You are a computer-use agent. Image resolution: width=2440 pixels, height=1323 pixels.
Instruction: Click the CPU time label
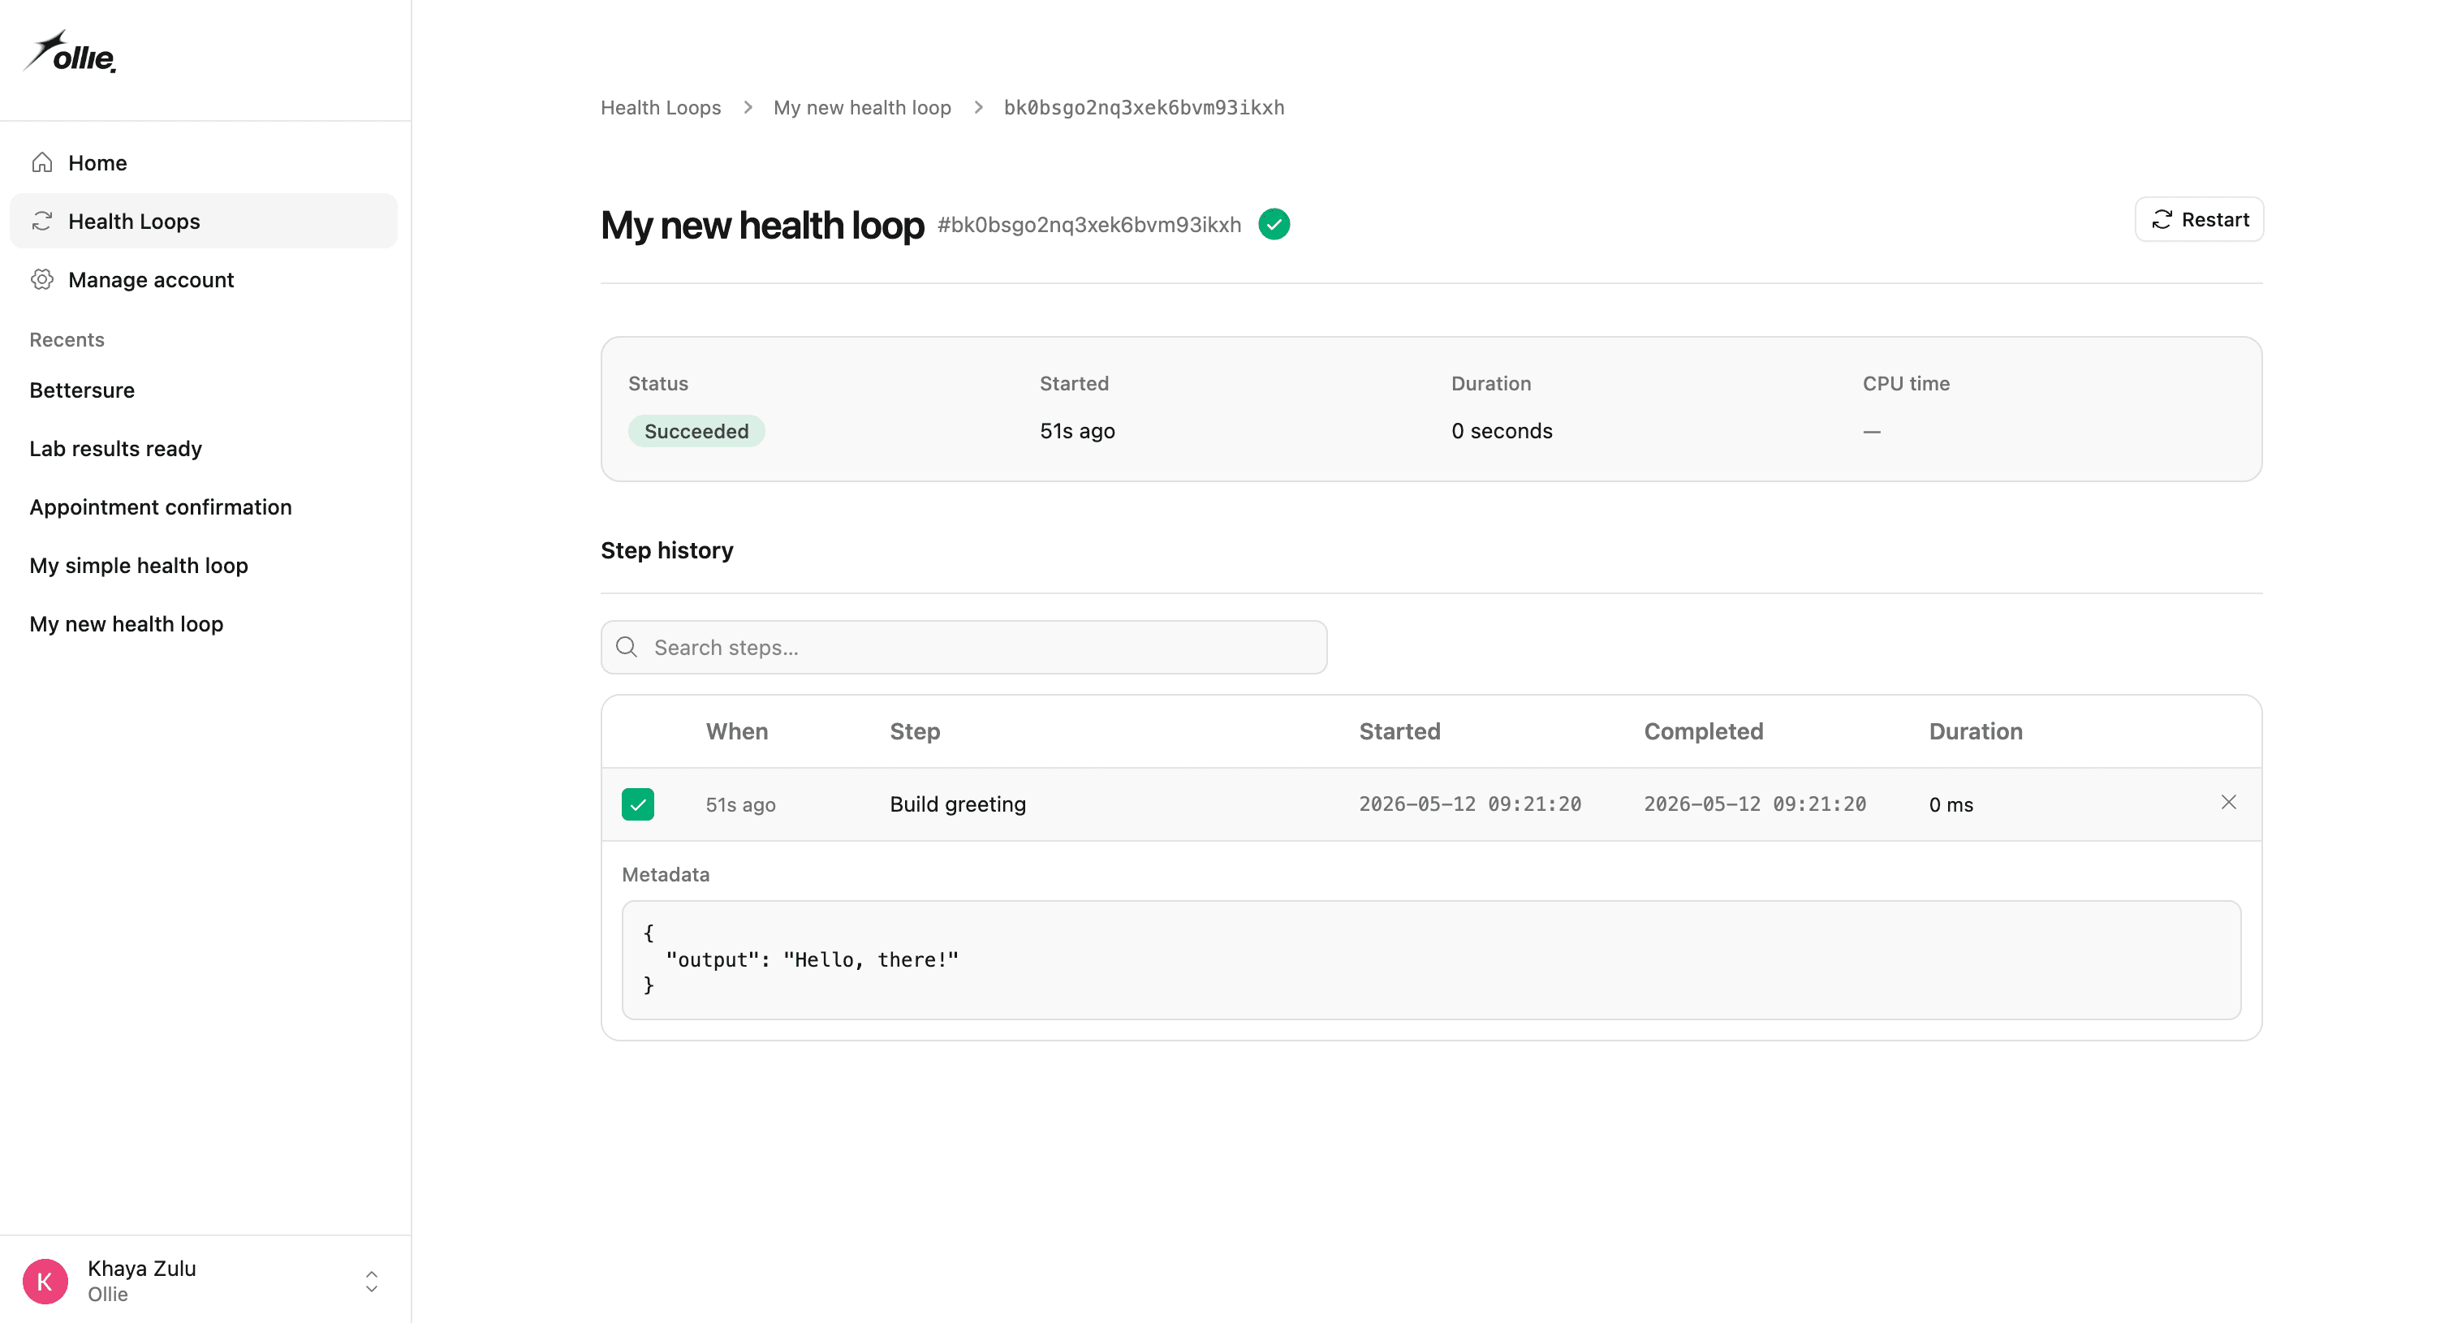click(1906, 384)
